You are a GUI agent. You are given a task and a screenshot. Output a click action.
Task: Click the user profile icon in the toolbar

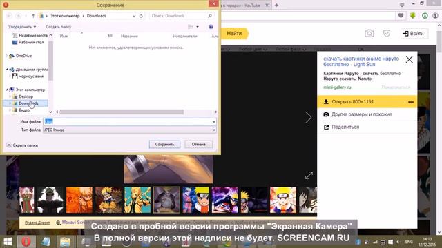pyautogui.click(x=436, y=16)
